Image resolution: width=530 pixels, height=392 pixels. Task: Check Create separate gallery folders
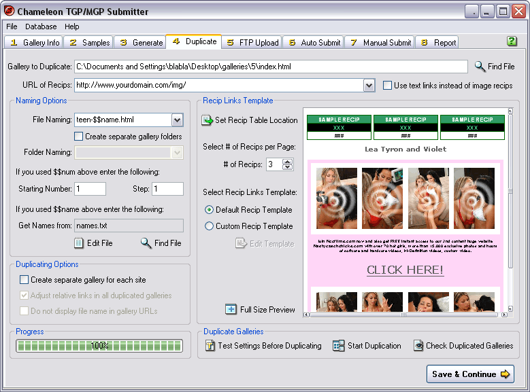pyautogui.click(x=78, y=137)
